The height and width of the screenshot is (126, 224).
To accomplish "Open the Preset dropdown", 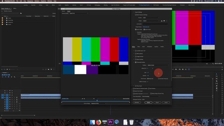I will 151,21.
